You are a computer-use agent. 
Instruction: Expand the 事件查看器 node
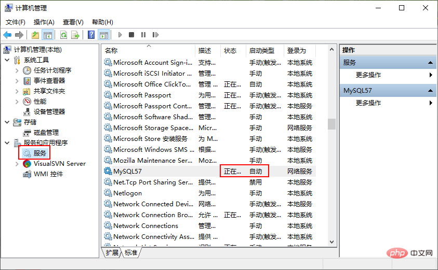17,81
